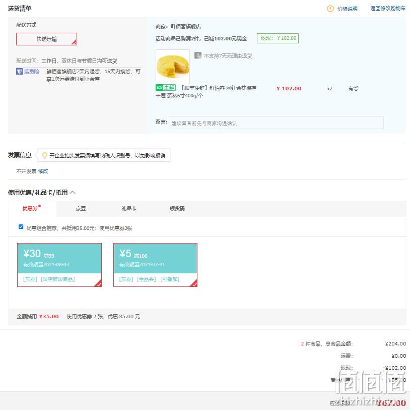Click the 运费 ¥0.00 value
410x410 pixels.
coord(399,356)
